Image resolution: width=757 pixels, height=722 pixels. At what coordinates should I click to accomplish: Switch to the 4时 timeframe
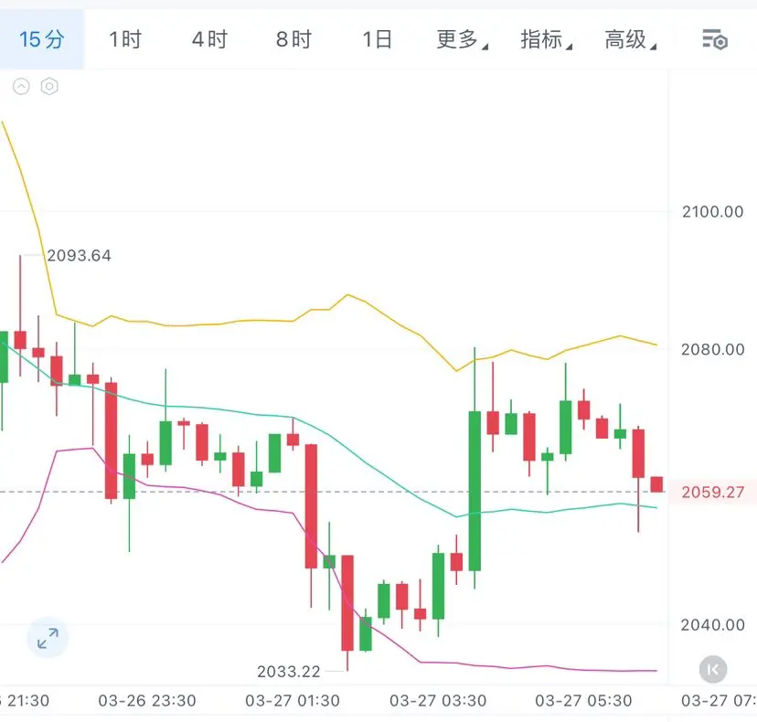pos(209,39)
